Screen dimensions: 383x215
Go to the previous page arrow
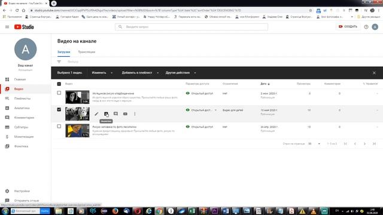click(x=355, y=144)
